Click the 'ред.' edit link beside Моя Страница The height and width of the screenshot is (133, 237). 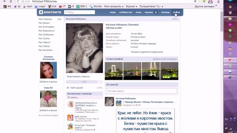pyautogui.click(x=59, y=19)
